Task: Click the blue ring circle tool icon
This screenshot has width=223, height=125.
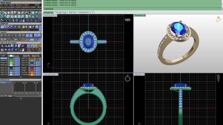Action: pos(39,20)
